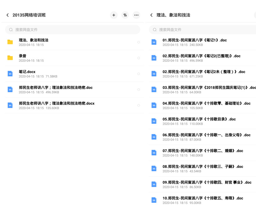The width and height of the screenshot is (256, 207).
Task: Click doc icon of 03.《2018郑民生国庆笔记(1)》
Action: tap(154, 90)
